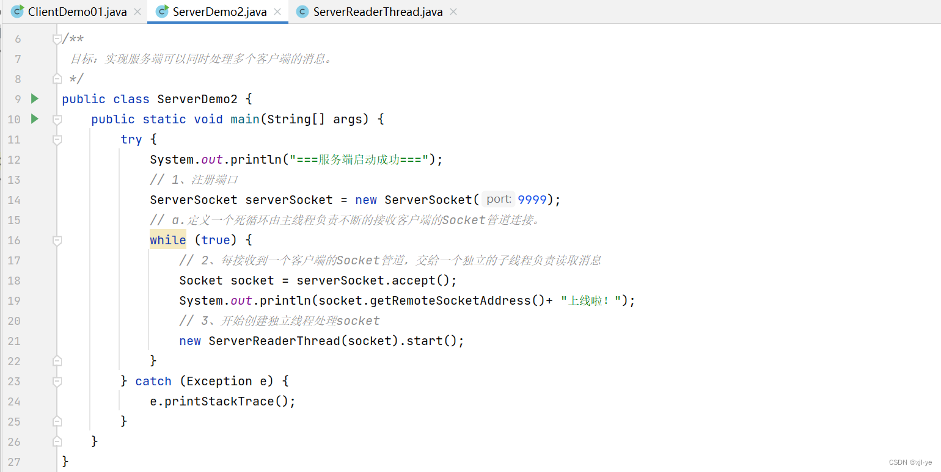Select the ServerDemo2.java tab
The width and height of the screenshot is (941, 472).
(x=219, y=12)
